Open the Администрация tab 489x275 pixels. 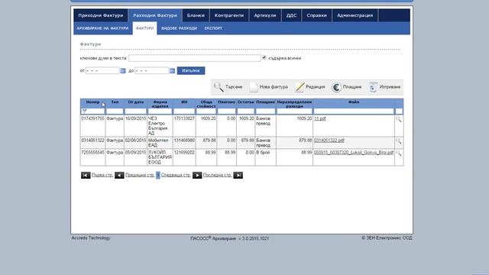coord(355,15)
